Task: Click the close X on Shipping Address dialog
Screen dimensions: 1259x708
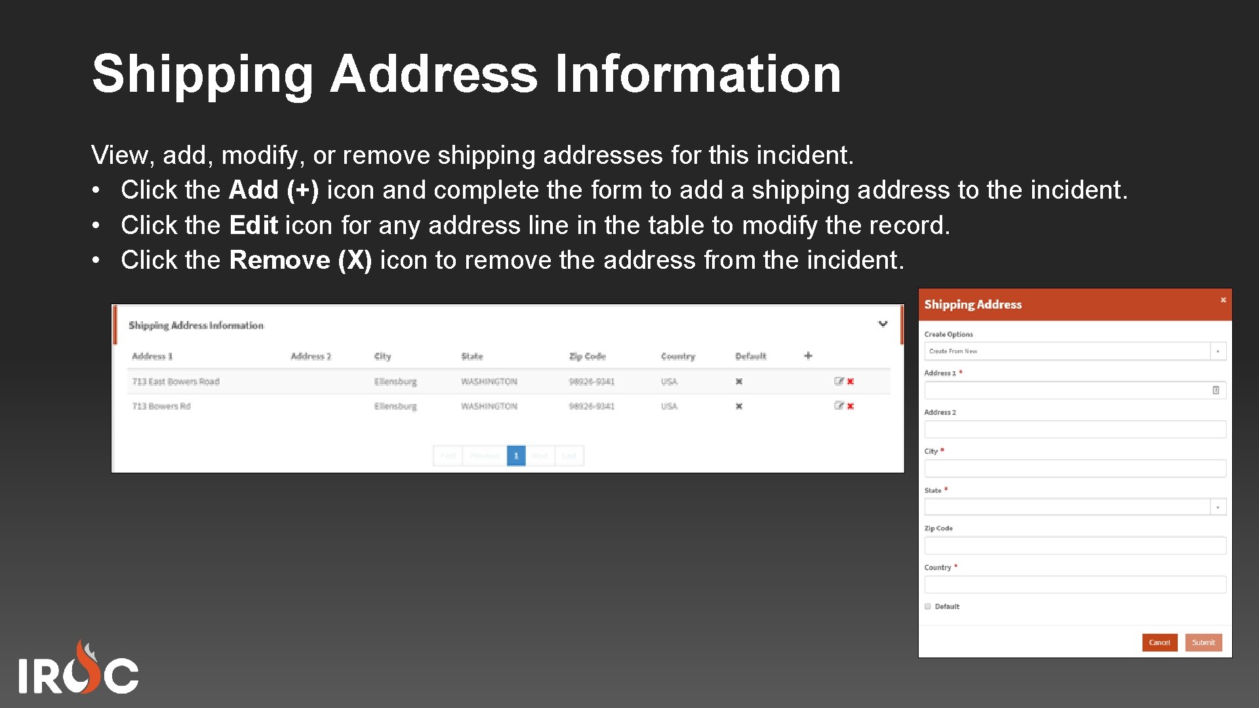Action: tap(1224, 300)
